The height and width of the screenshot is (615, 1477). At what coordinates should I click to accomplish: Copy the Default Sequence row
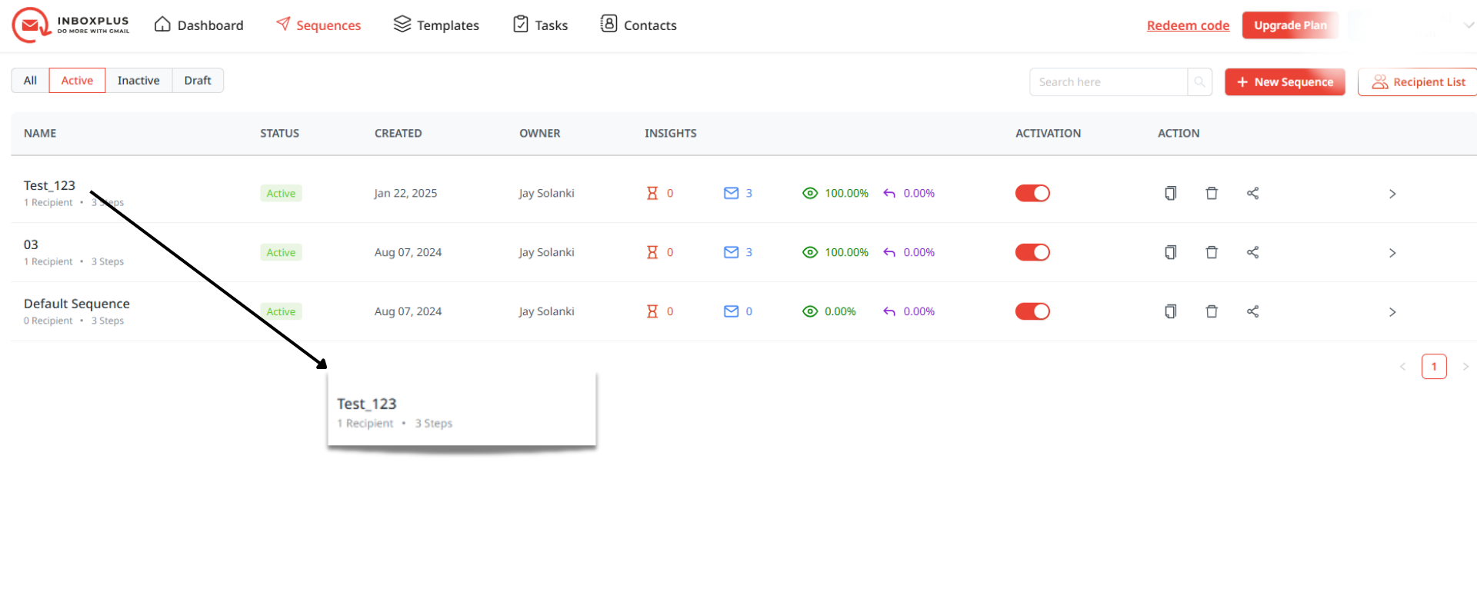[1170, 311]
